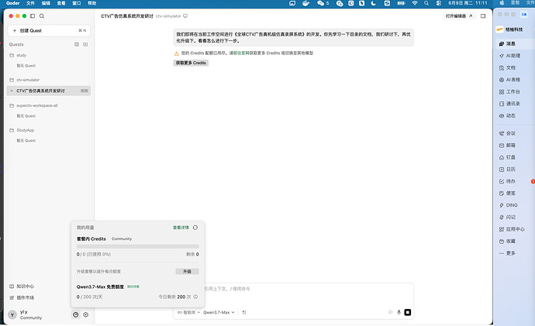Select CTV广告仿真系统开发研讨 quest

(x=49, y=91)
